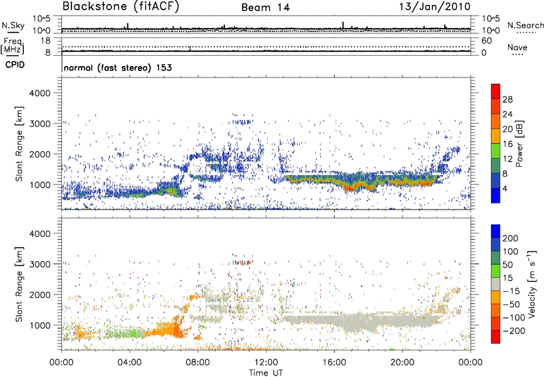Click the 'Velocity [m s-1]' color bar title
Screen dimensions: 544x377
tap(532, 284)
